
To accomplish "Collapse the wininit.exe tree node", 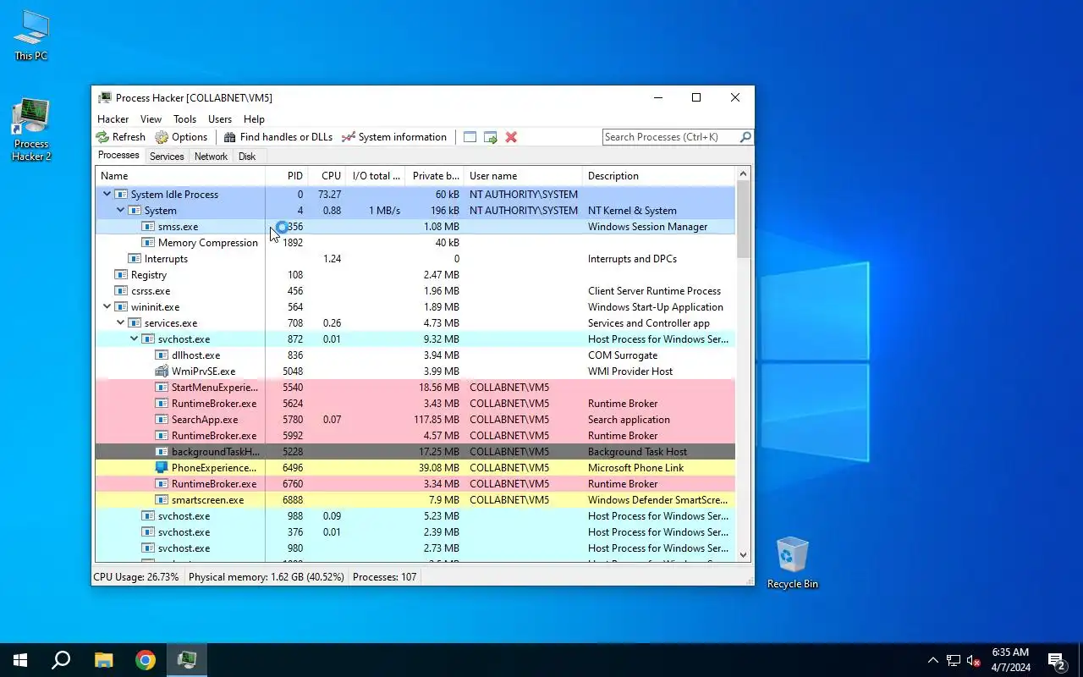I will click(x=107, y=307).
